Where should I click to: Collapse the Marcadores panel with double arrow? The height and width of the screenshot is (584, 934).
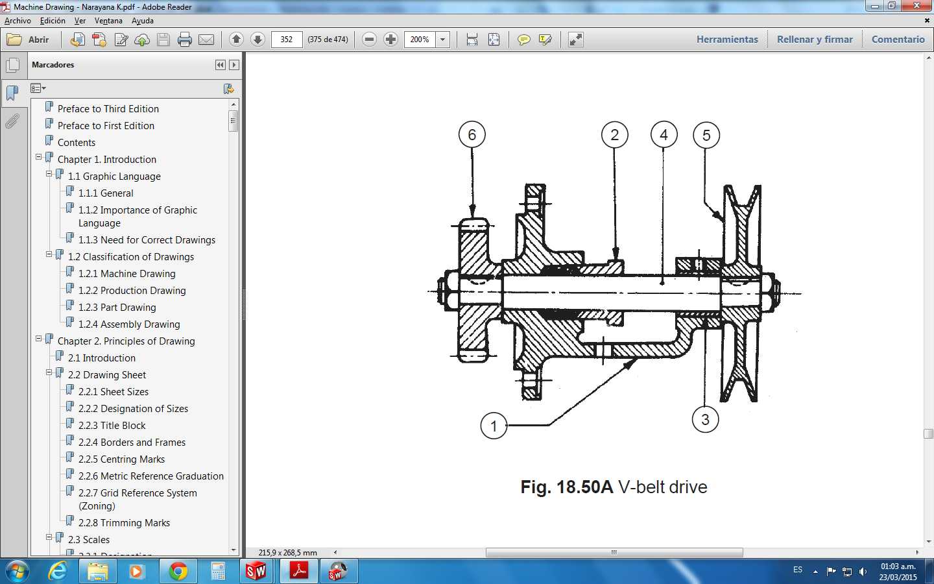(221, 65)
